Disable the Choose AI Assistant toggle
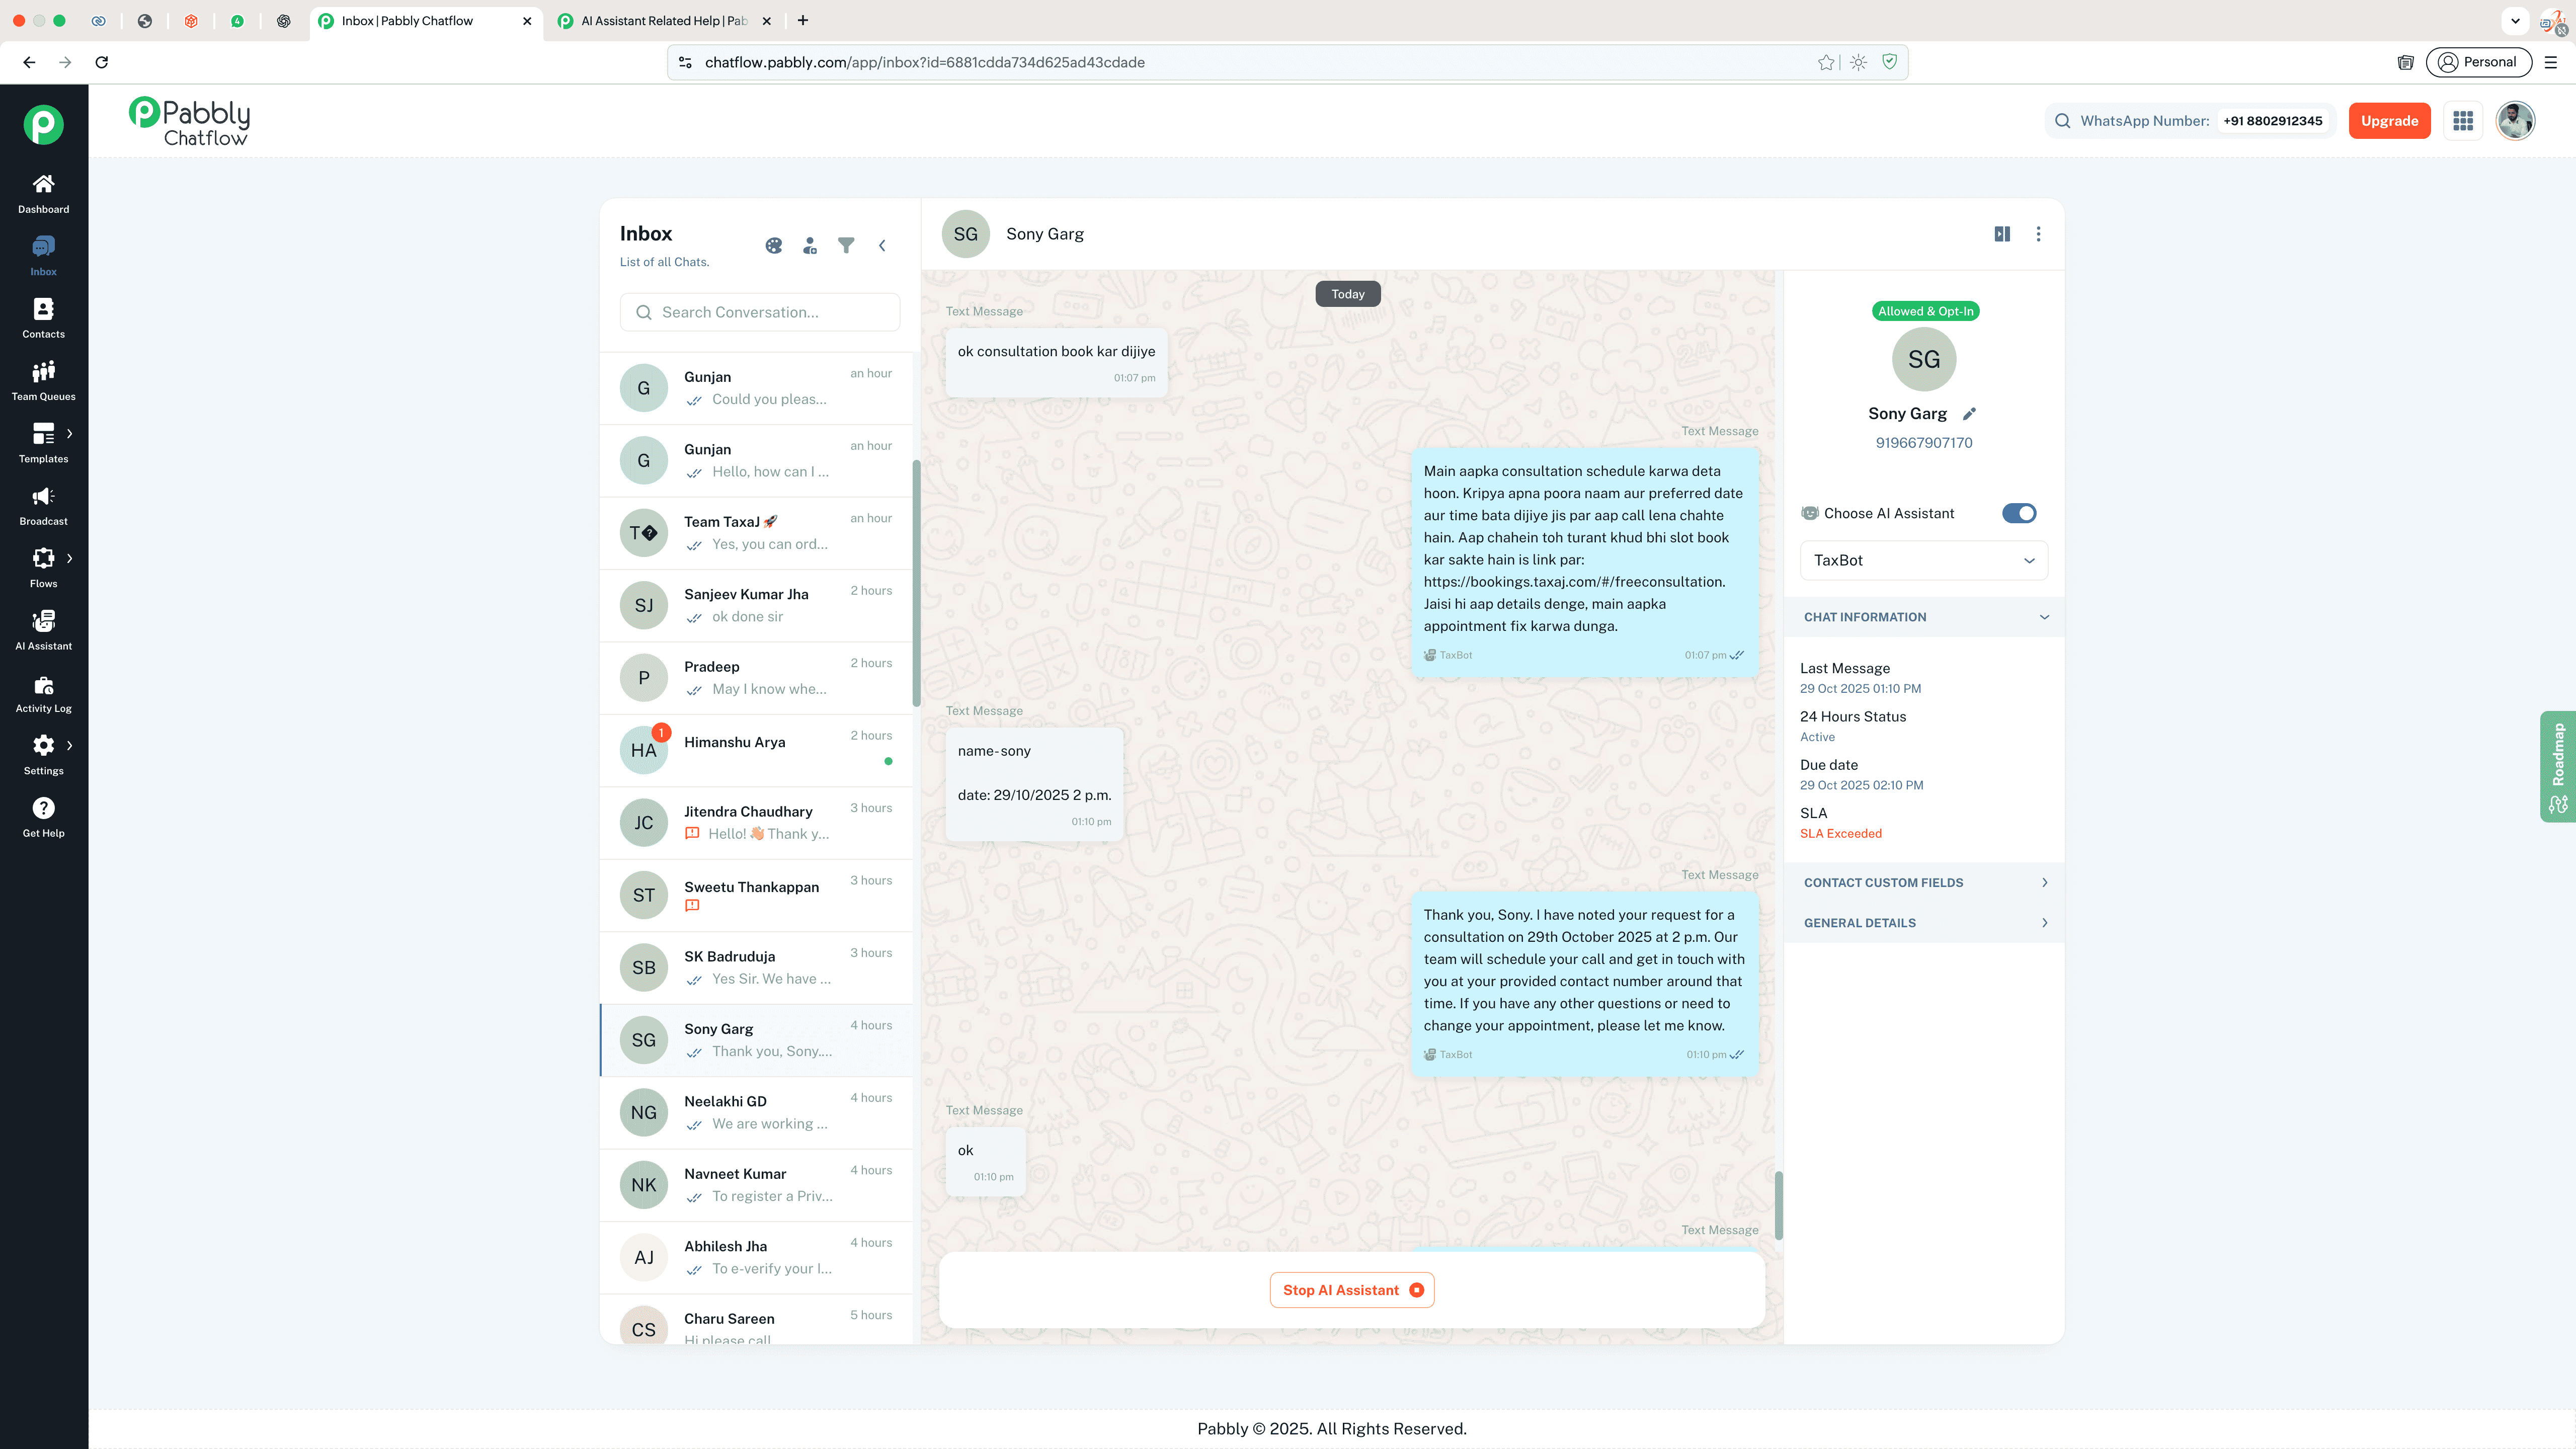This screenshot has width=2576, height=1449. [2018, 513]
